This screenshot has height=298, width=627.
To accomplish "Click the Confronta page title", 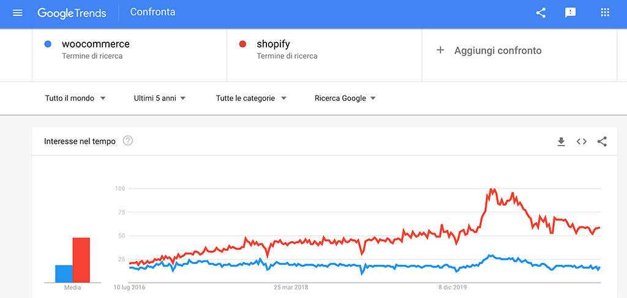I will click(152, 12).
